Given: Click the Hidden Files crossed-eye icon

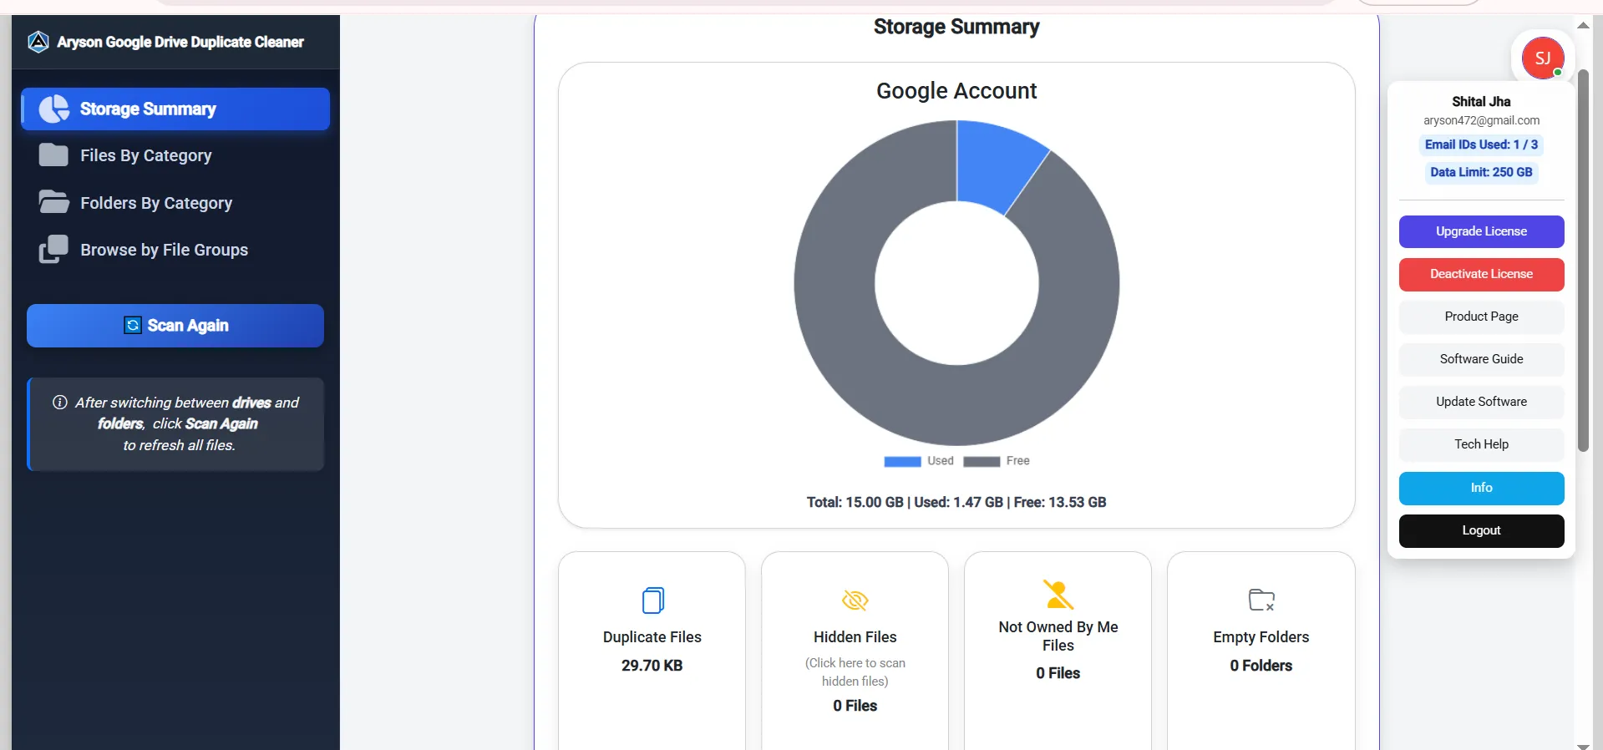Looking at the screenshot, I should (x=855, y=601).
